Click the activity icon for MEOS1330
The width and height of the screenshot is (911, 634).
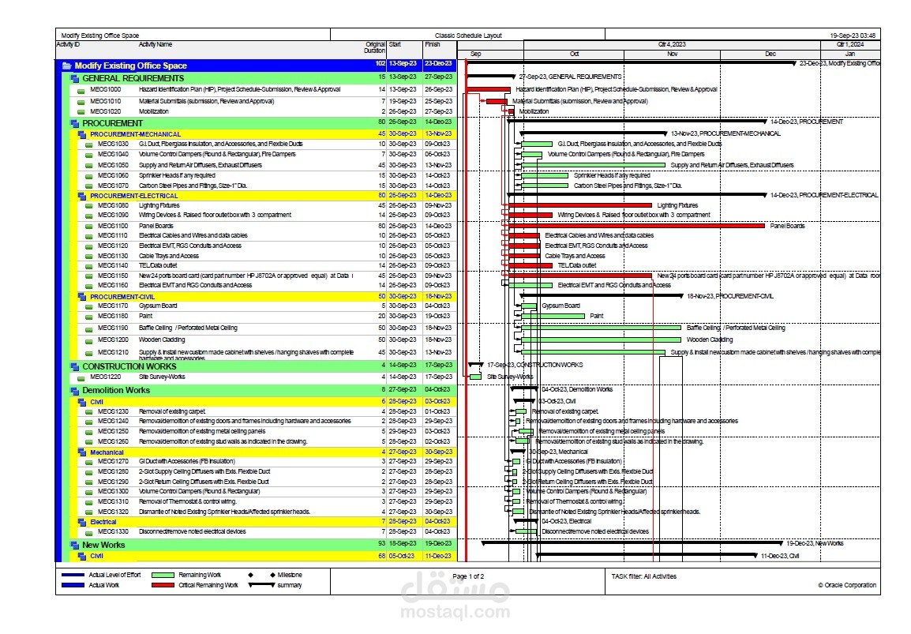tap(89, 532)
